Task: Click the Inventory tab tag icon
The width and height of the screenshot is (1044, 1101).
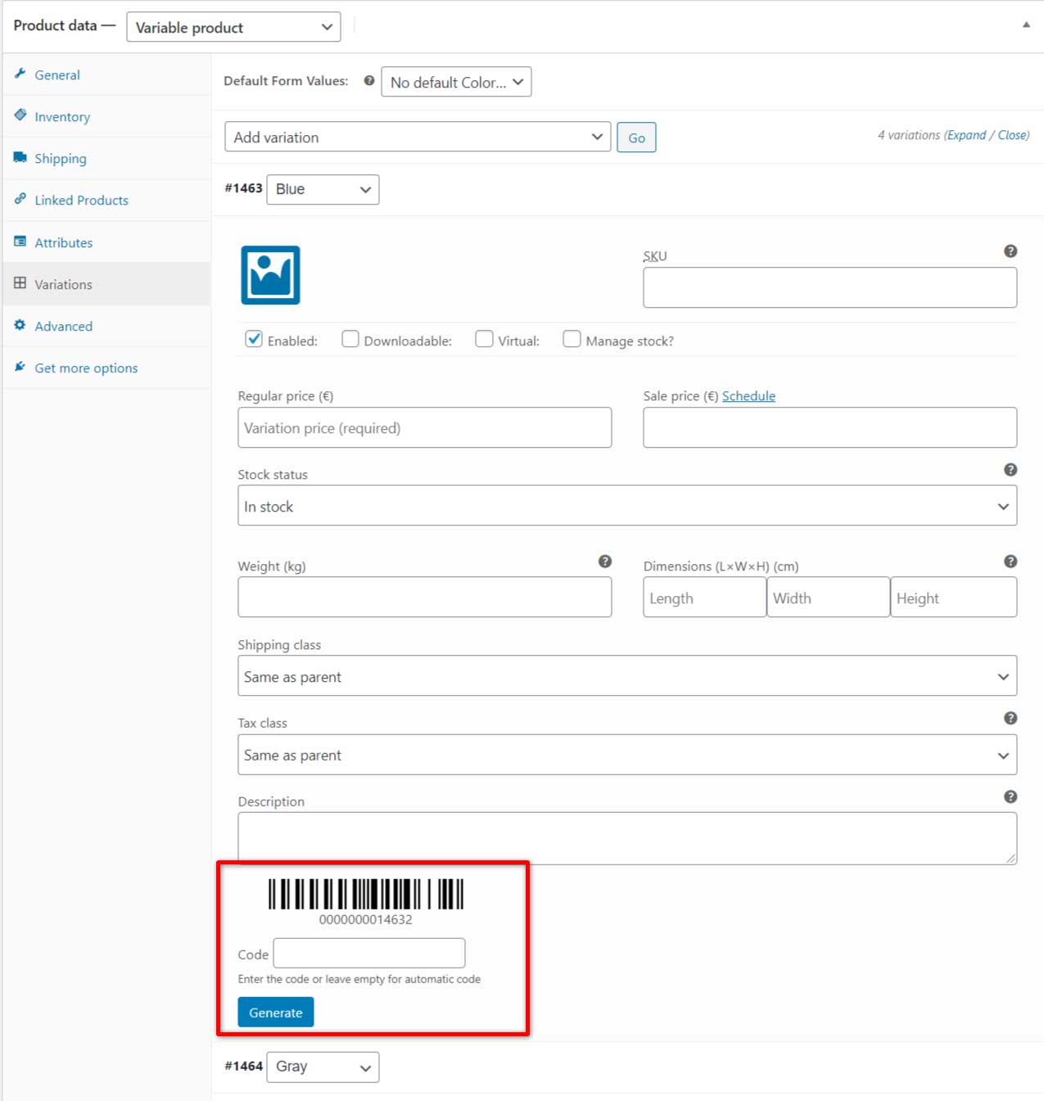Action: coord(20,115)
